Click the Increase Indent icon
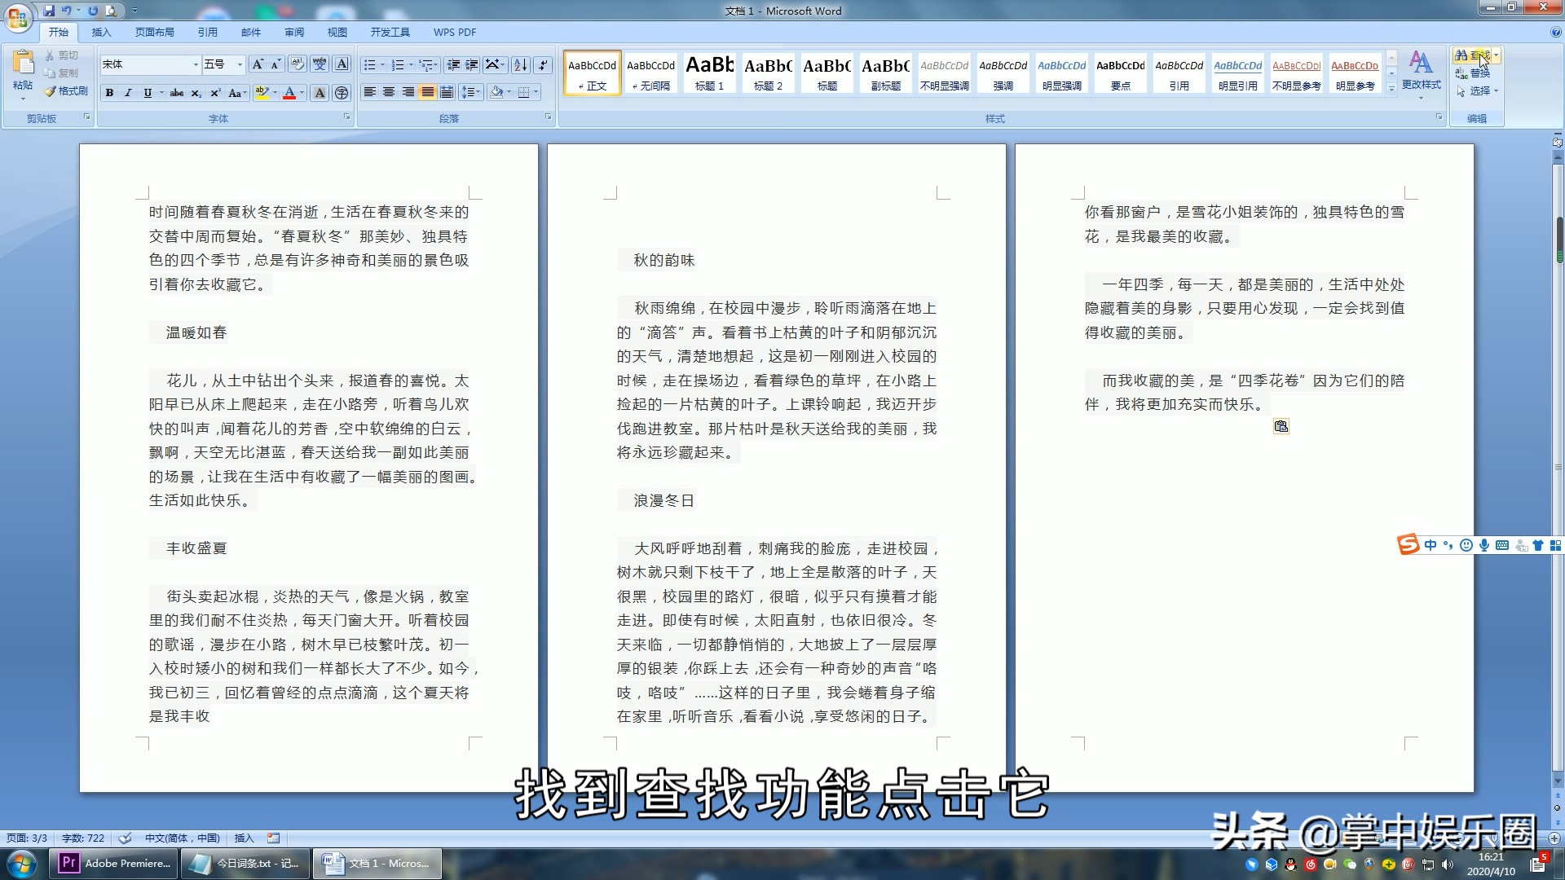This screenshot has height=880, width=1565. pos(471,64)
